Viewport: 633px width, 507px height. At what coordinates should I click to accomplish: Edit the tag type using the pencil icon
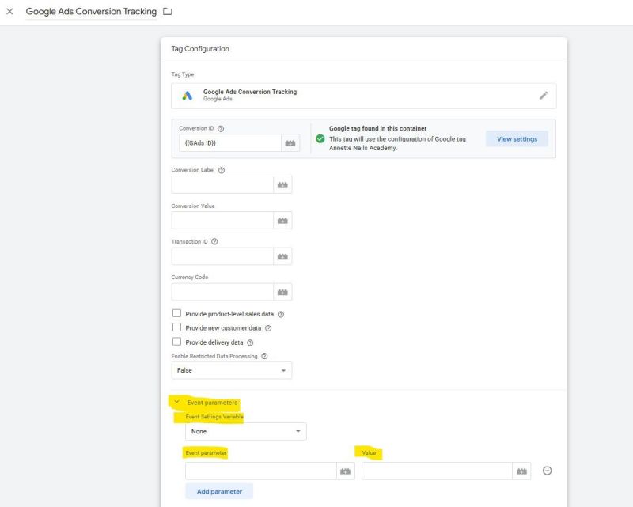pos(543,95)
